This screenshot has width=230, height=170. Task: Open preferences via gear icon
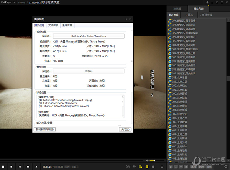coord(153,167)
